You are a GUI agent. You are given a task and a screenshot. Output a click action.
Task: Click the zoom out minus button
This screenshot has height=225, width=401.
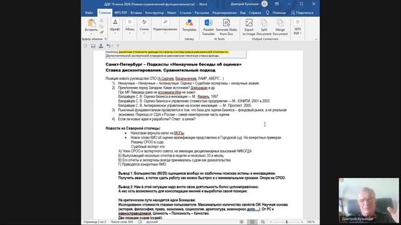tap(271, 222)
